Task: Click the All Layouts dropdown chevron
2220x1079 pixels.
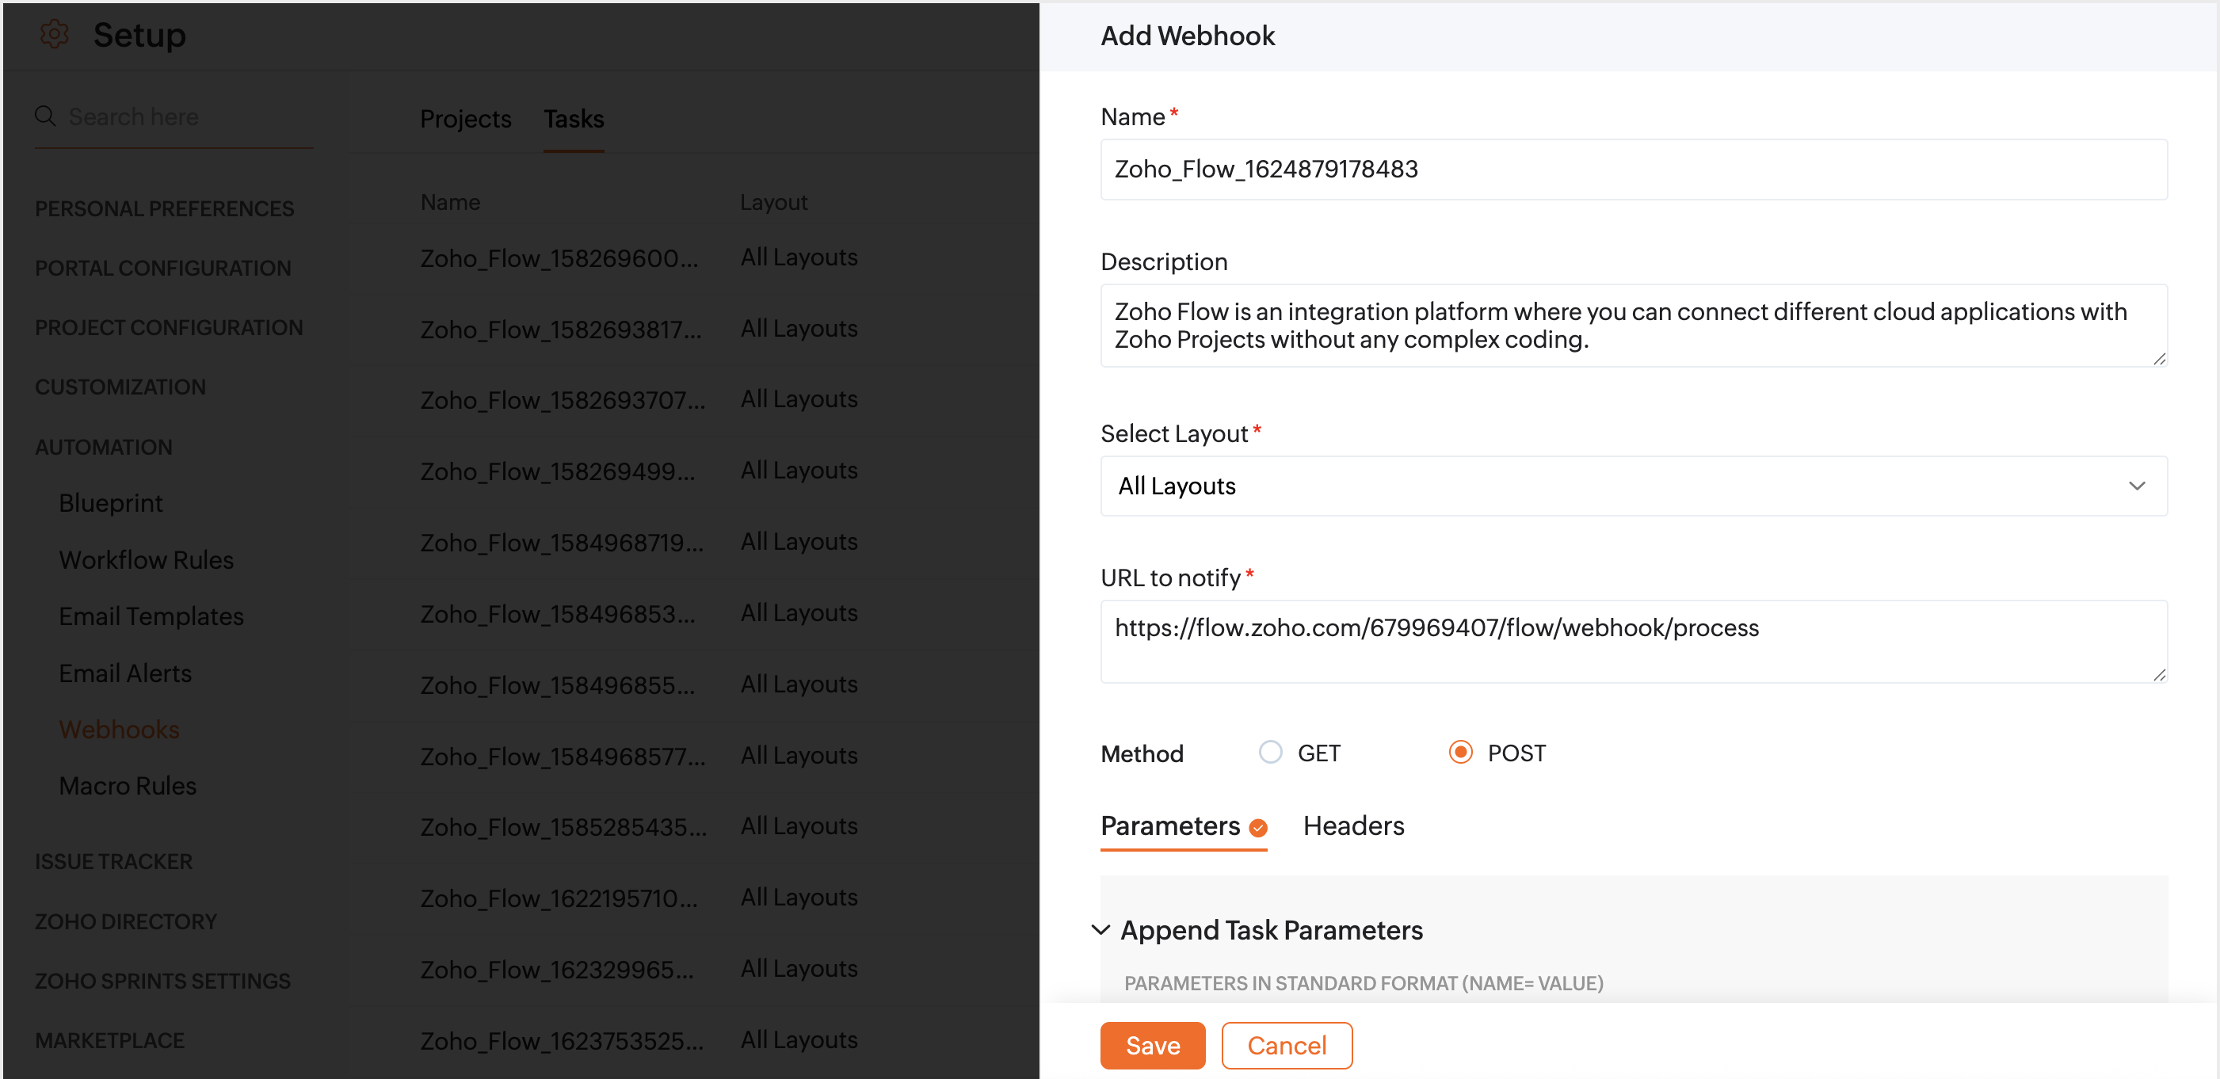Action: click(x=2136, y=486)
